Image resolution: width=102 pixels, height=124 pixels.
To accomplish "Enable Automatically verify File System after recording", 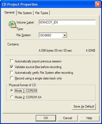I will pos(12,73).
